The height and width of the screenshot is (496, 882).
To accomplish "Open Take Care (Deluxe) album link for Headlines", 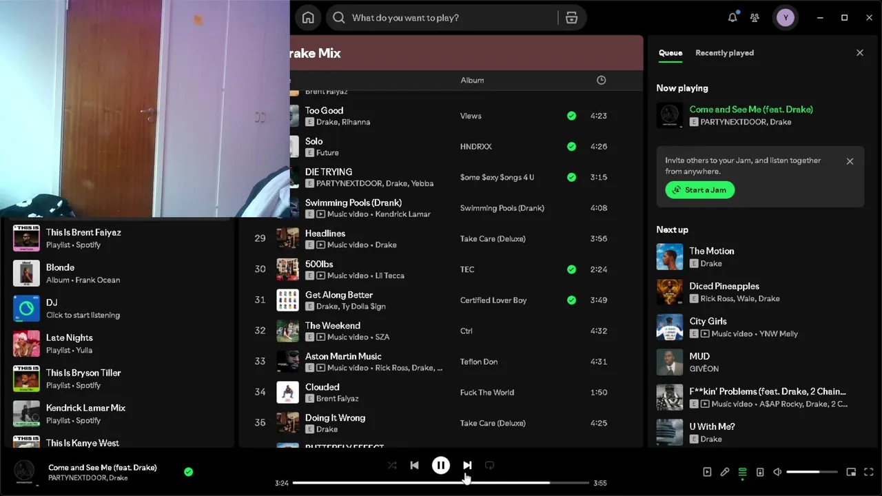I will [493, 238].
